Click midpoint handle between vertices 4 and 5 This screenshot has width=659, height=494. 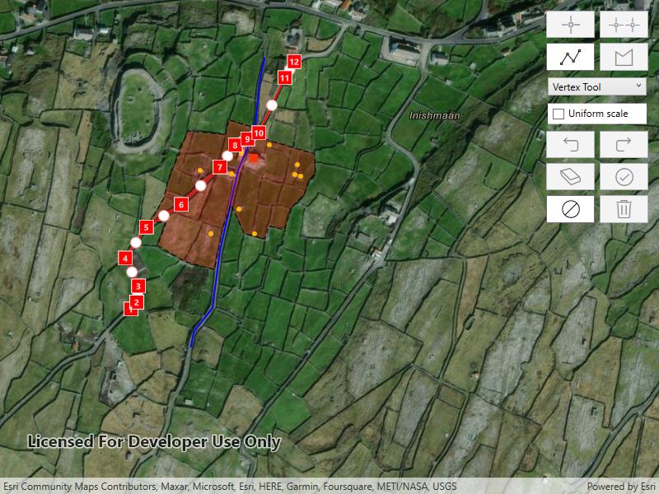tap(136, 242)
